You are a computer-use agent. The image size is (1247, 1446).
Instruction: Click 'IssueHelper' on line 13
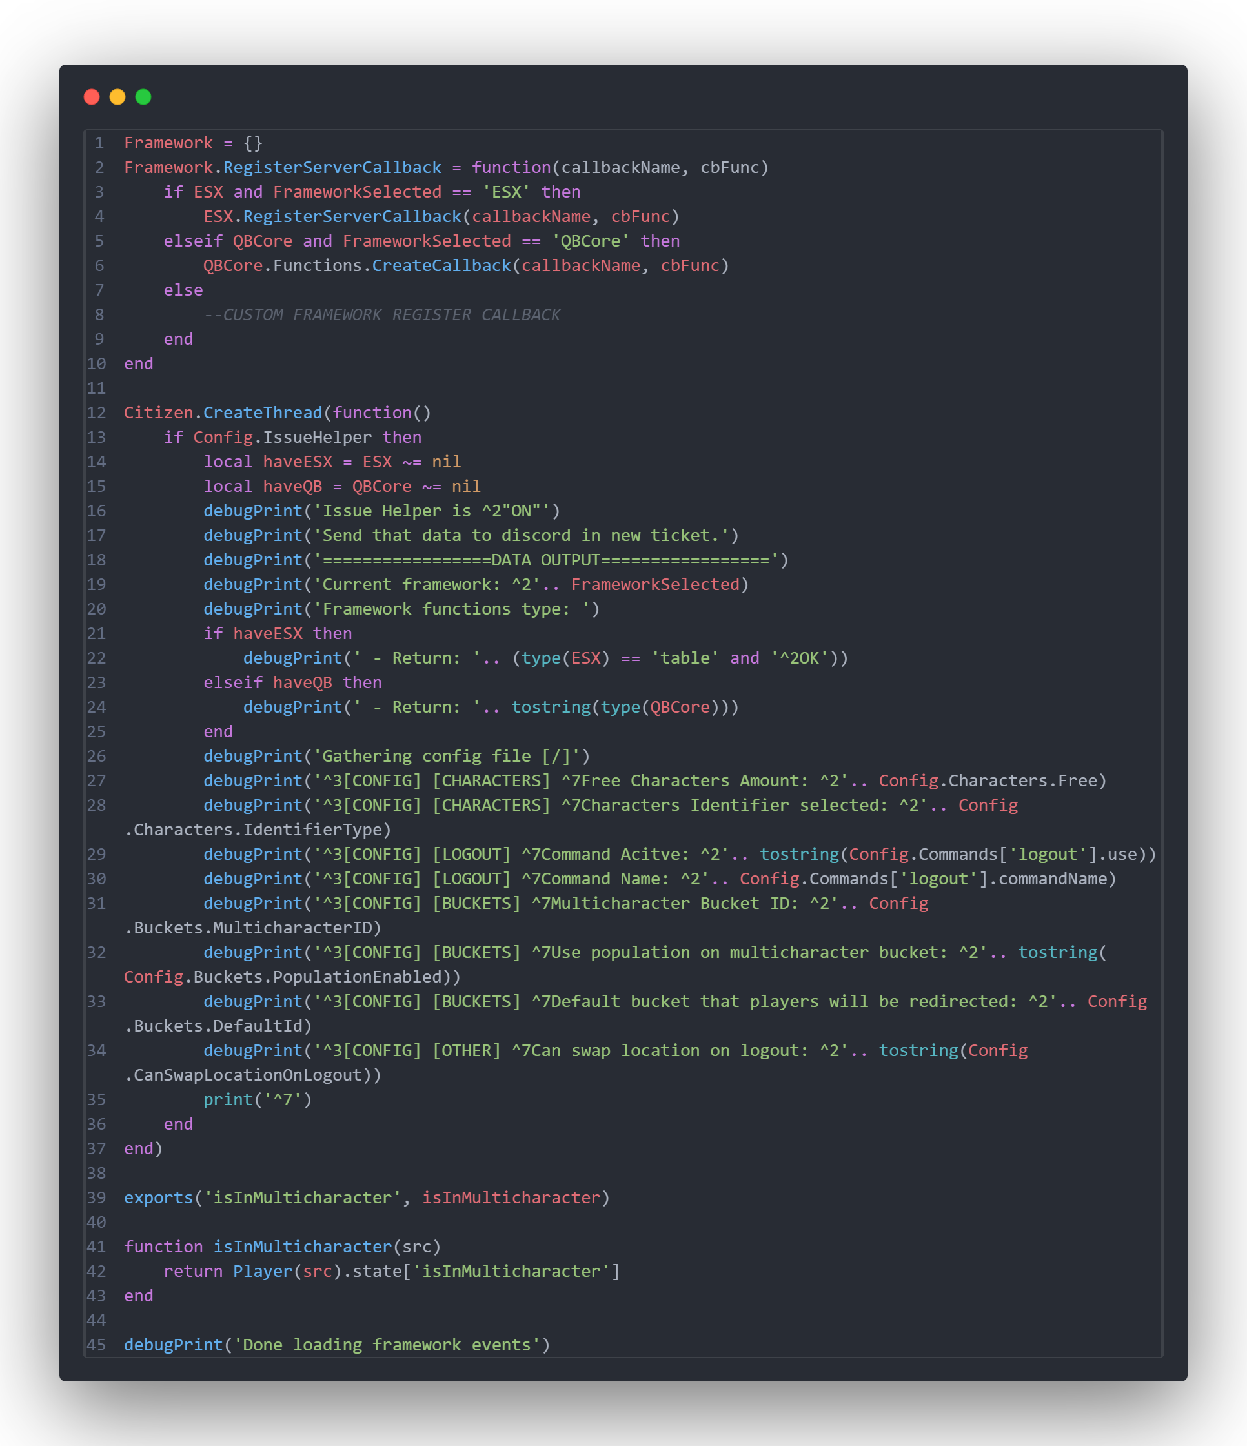click(317, 438)
